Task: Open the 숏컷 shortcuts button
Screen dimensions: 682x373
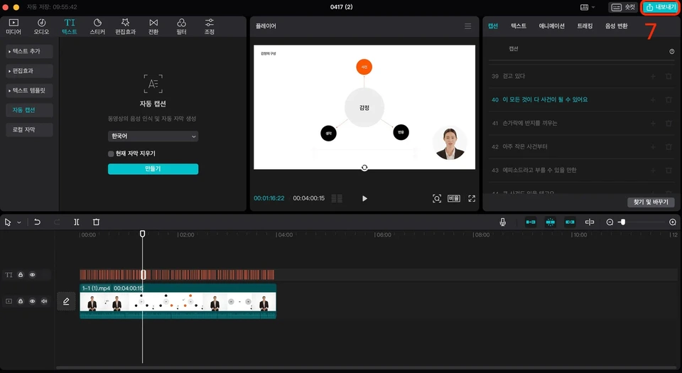Action: (623, 7)
